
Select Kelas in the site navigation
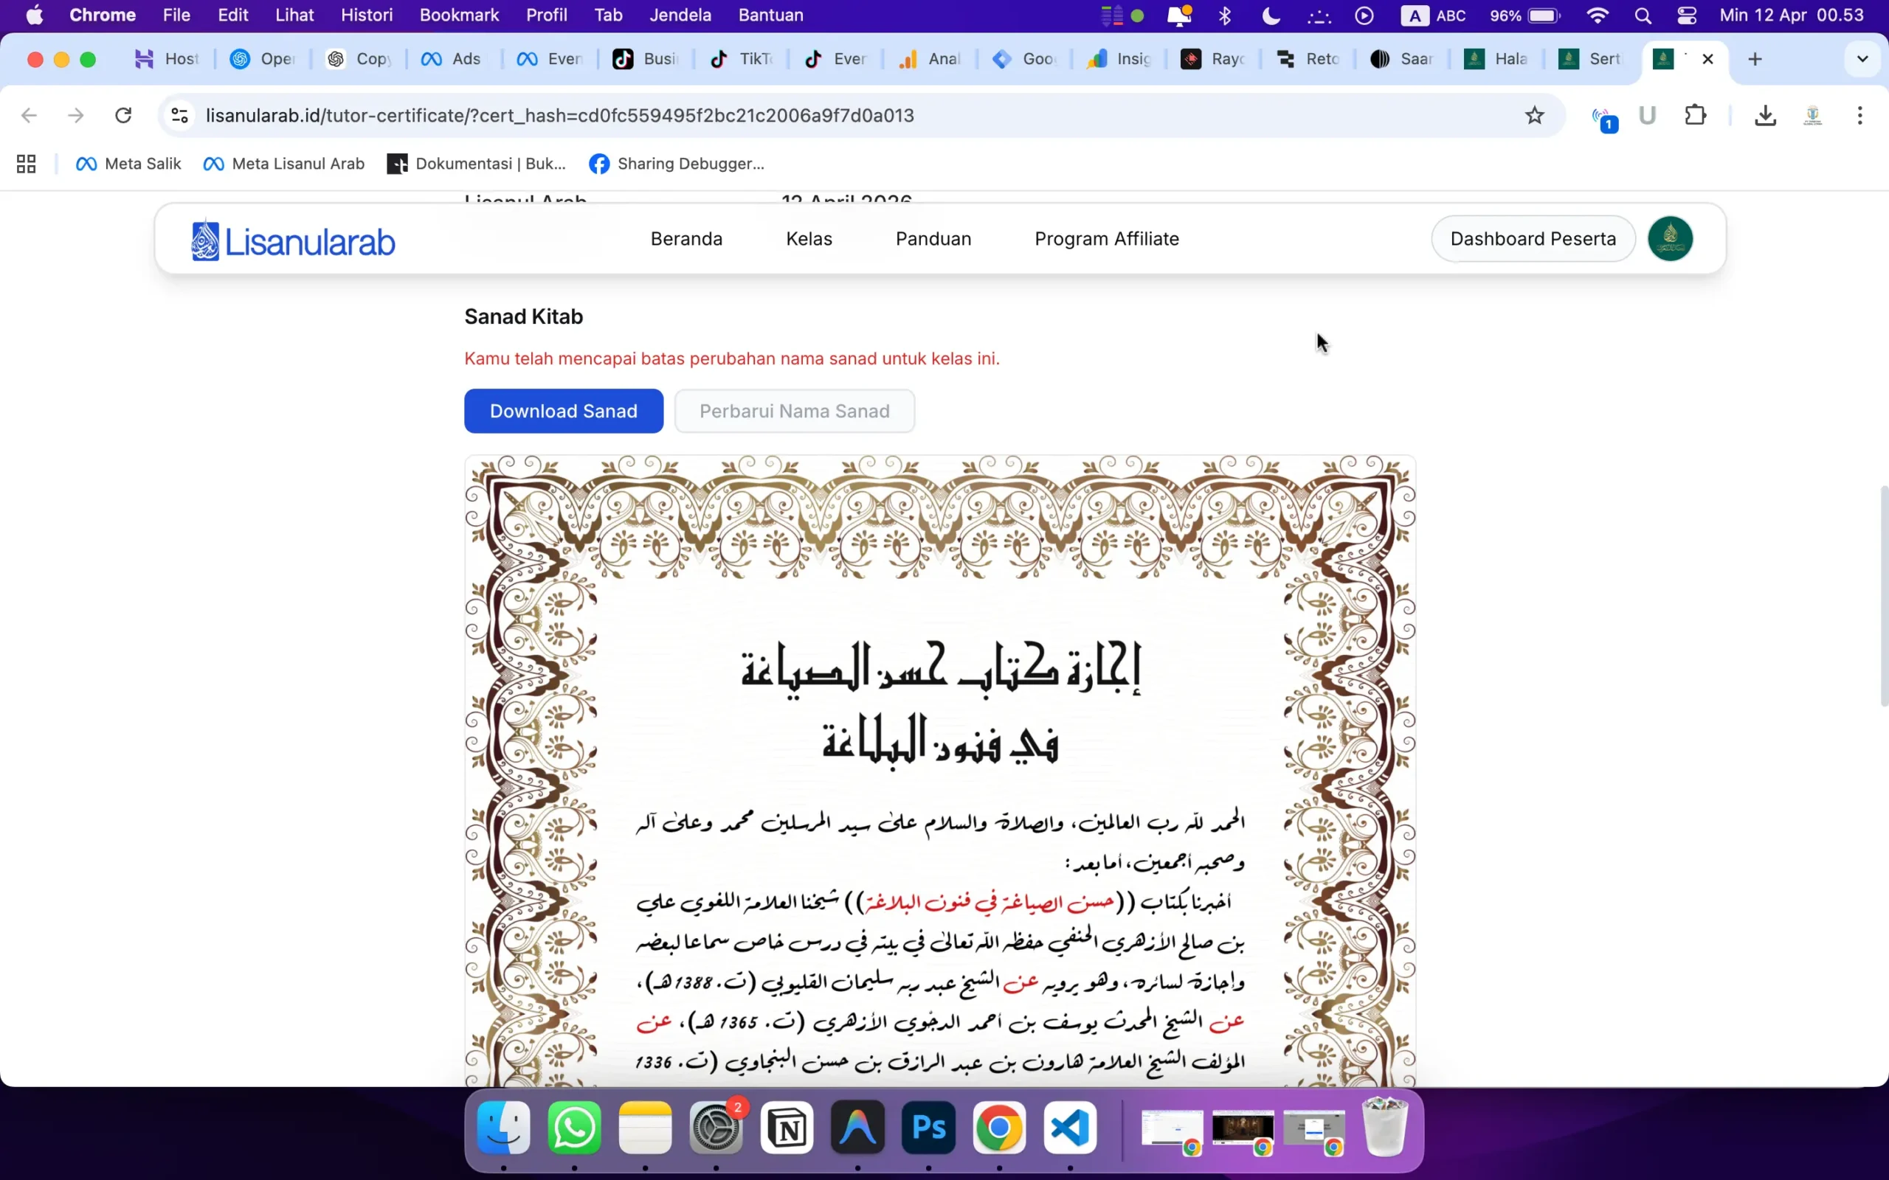tap(809, 239)
